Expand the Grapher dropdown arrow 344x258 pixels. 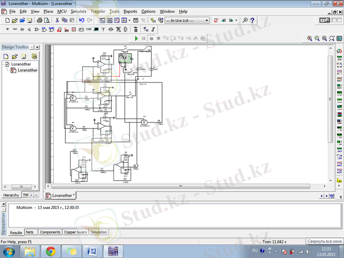pyautogui.click(x=130, y=20)
